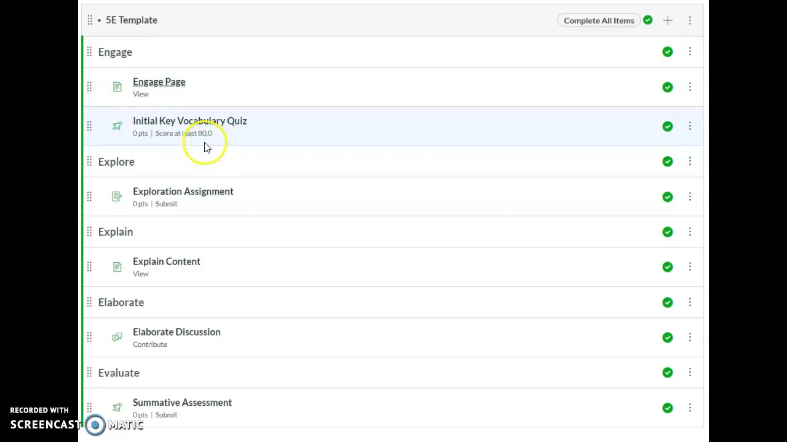This screenshot has height=442, width=787.
Task: Open 5E Template module options menu
Action: [690, 20]
